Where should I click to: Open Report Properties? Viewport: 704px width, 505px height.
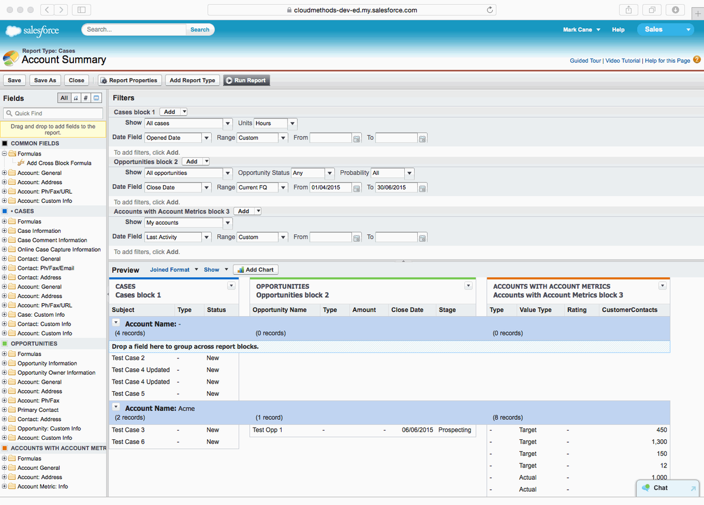click(x=129, y=80)
